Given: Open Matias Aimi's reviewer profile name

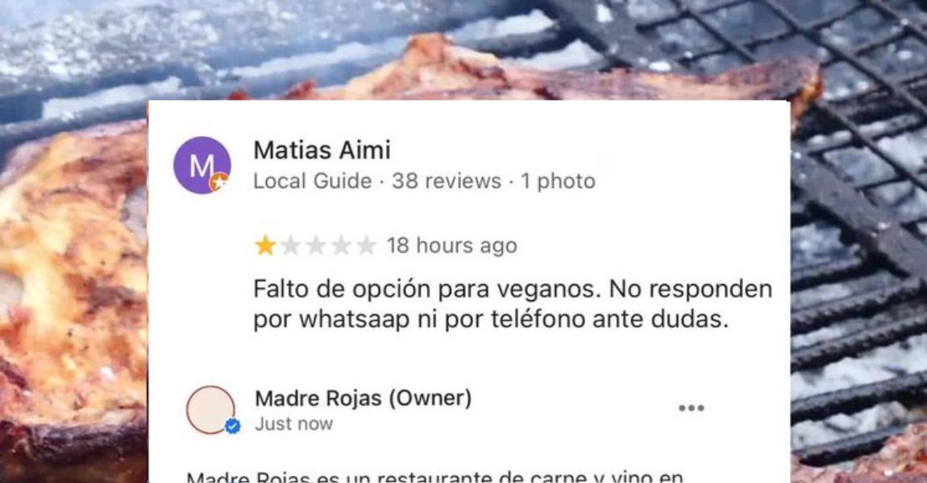Looking at the screenshot, I should tap(322, 150).
